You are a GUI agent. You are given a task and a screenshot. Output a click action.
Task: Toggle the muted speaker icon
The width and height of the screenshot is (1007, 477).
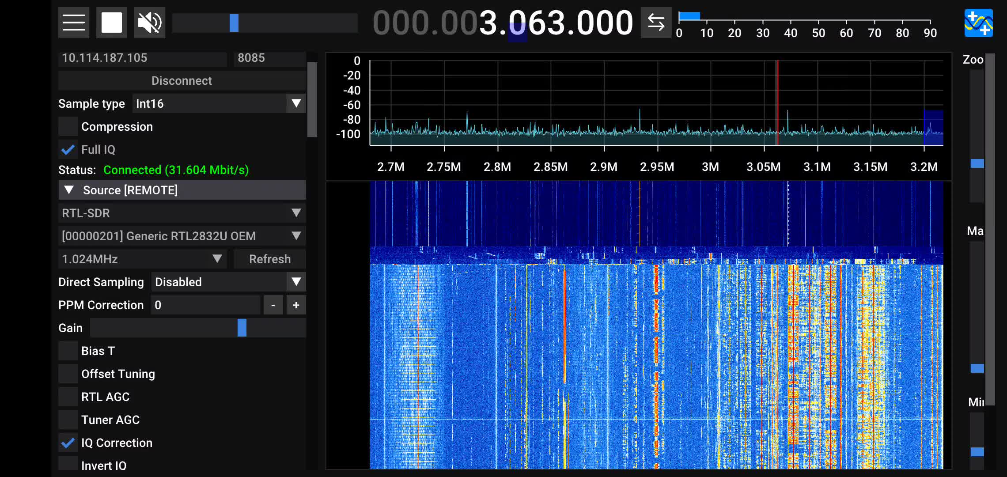[150, 23]
